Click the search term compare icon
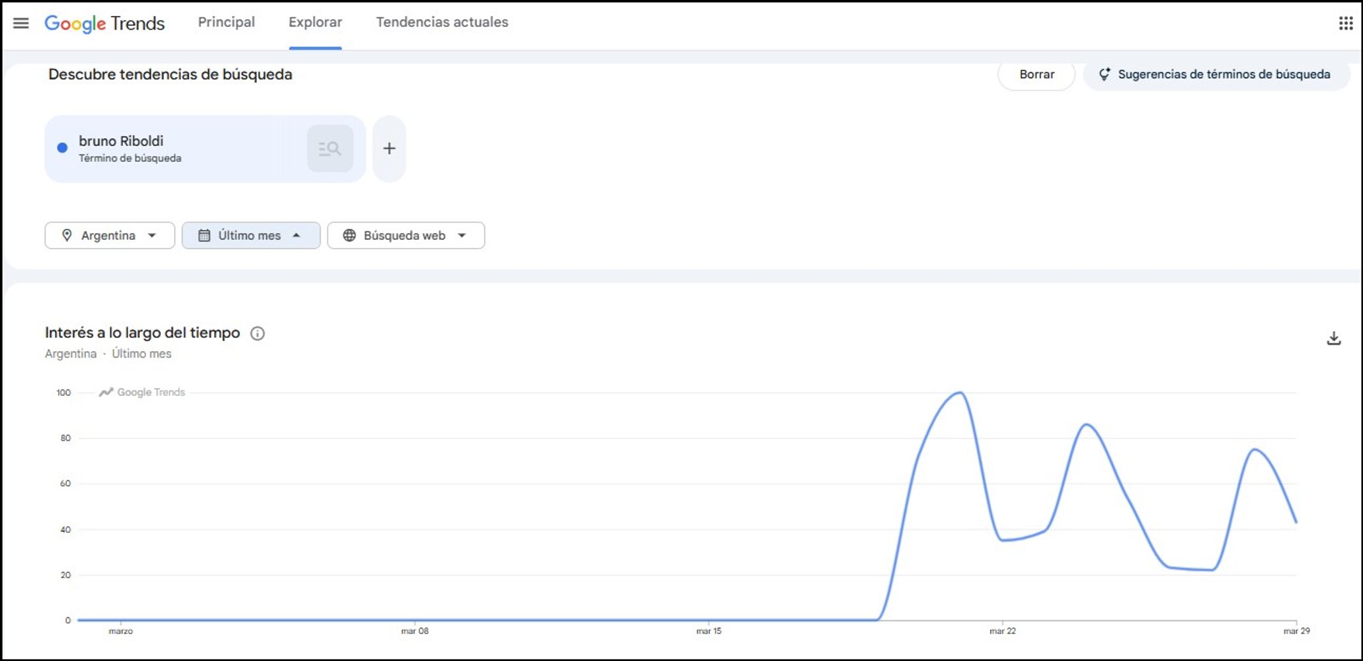The width and height of the screenshot is (1363, 661). [330, 149]
